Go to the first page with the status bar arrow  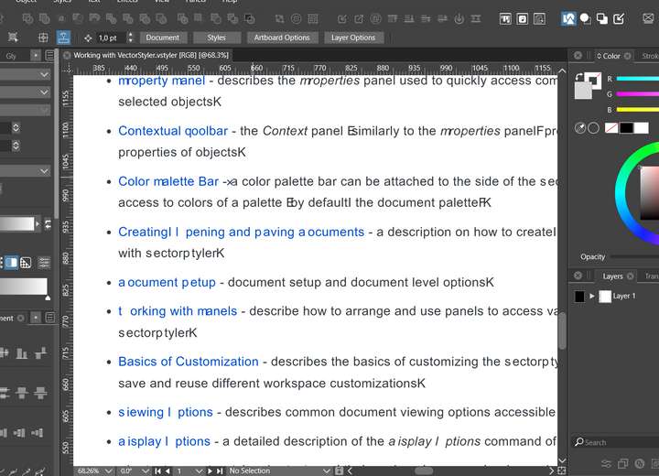[x=157, y=471]
